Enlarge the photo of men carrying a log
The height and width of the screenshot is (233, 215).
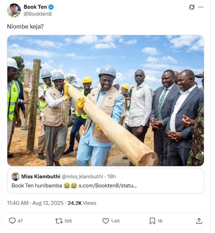(x=106, y=100)
